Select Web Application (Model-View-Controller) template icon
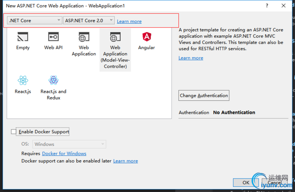The image size is (295, 192). 115,37
